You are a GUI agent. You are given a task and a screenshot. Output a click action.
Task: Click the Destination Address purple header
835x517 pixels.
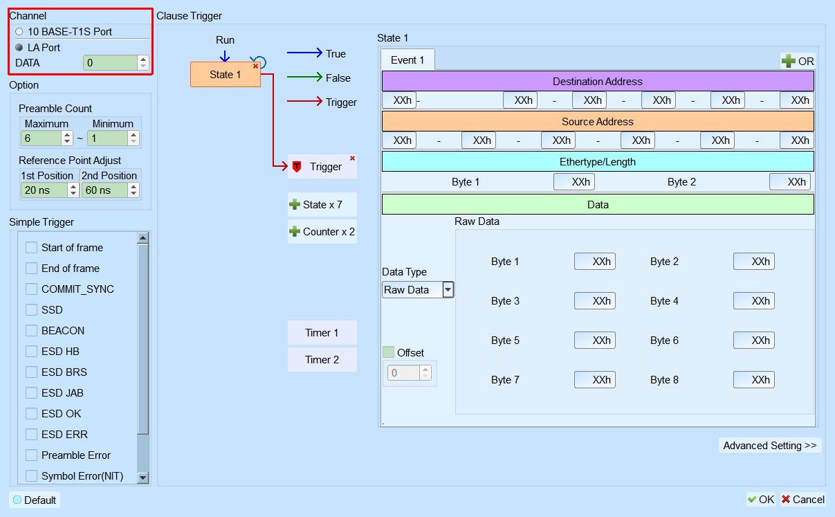click(x=598, y=82)
